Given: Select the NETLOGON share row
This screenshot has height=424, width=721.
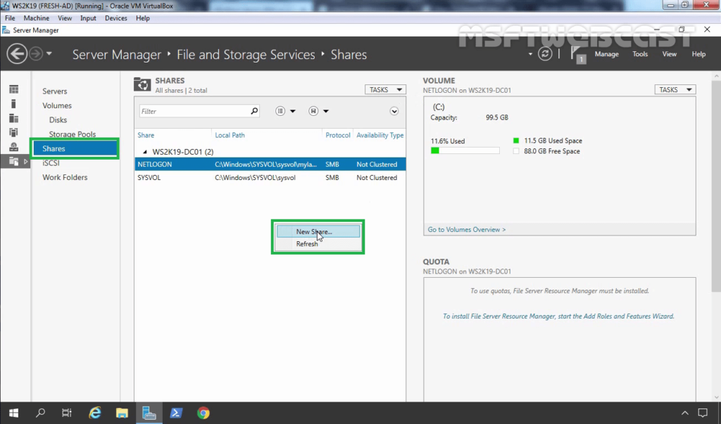Looking at the screenshot, I should coord(270,164).
